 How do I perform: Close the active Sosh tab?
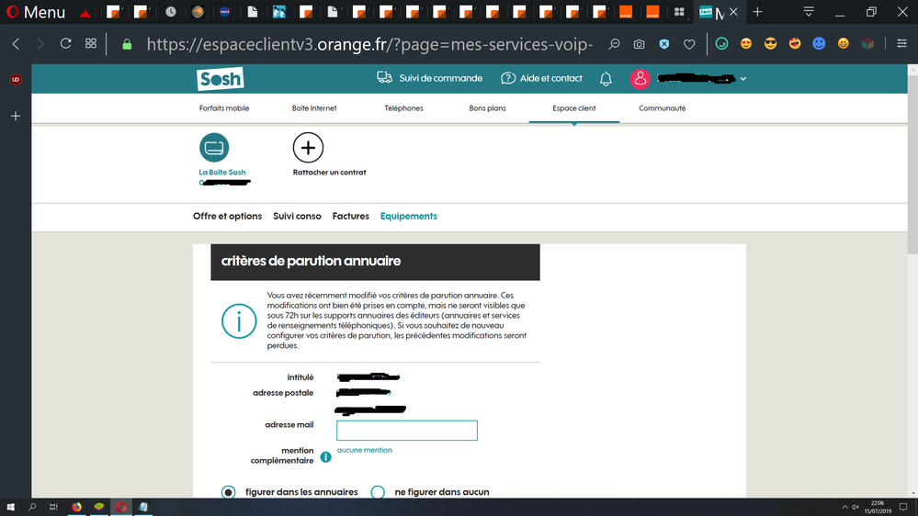pyautogui.click(x=733, y=12)
